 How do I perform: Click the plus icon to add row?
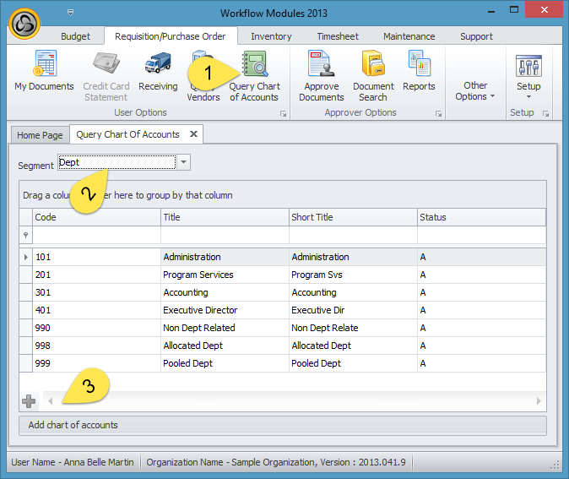29,401
